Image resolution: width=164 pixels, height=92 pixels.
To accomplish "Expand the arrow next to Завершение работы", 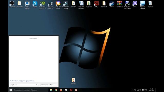I will [55, 85].
